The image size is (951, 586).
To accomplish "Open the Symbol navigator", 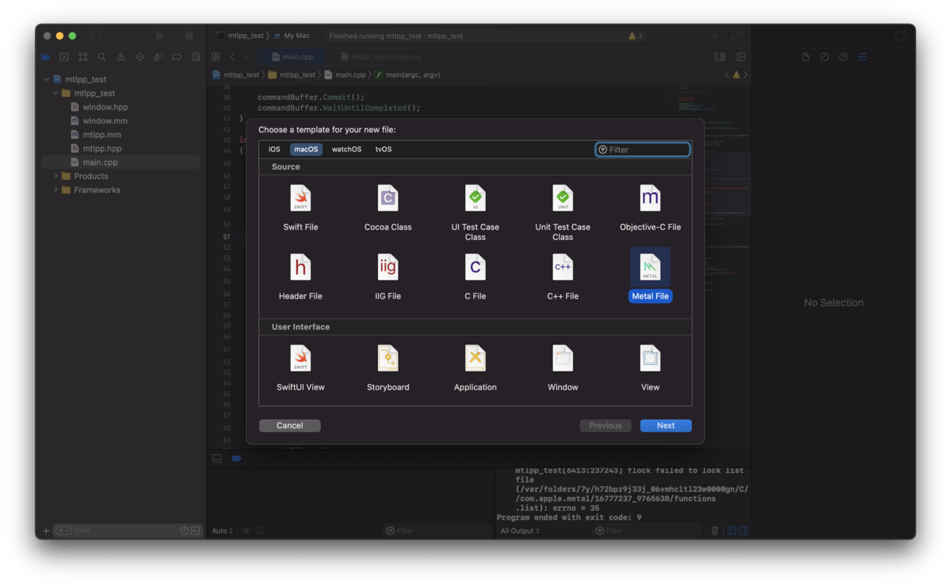I will coord(82,57).
